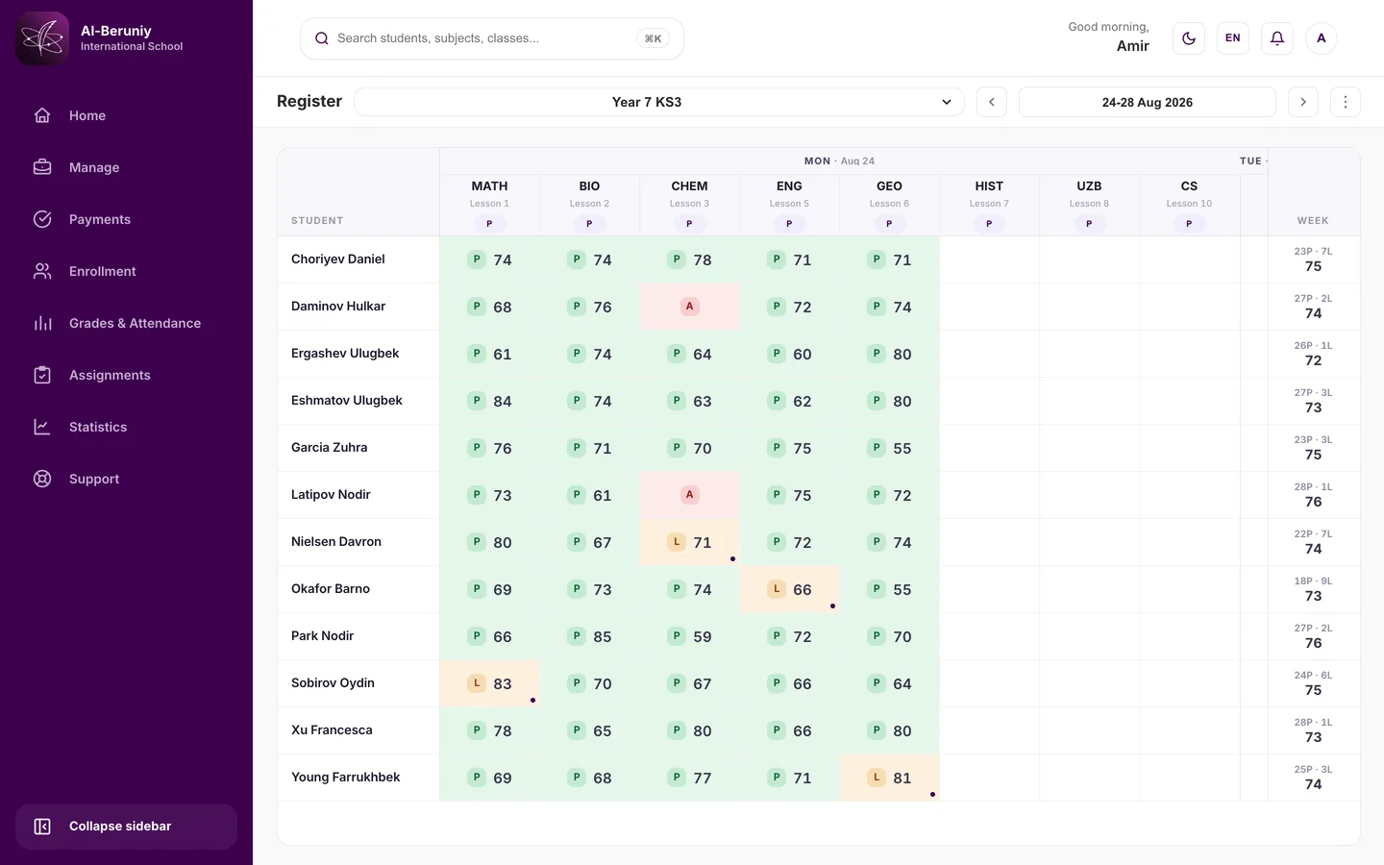Toggle Daminov Hulkar's CHEM absent mark
Screen dimensions: 1384x865
coord(689,307)
